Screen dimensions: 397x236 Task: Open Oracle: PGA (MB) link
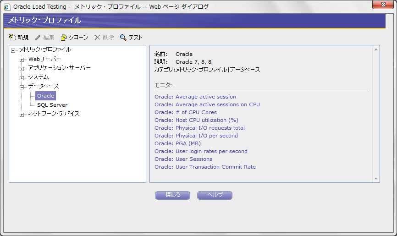coord(177,143)
